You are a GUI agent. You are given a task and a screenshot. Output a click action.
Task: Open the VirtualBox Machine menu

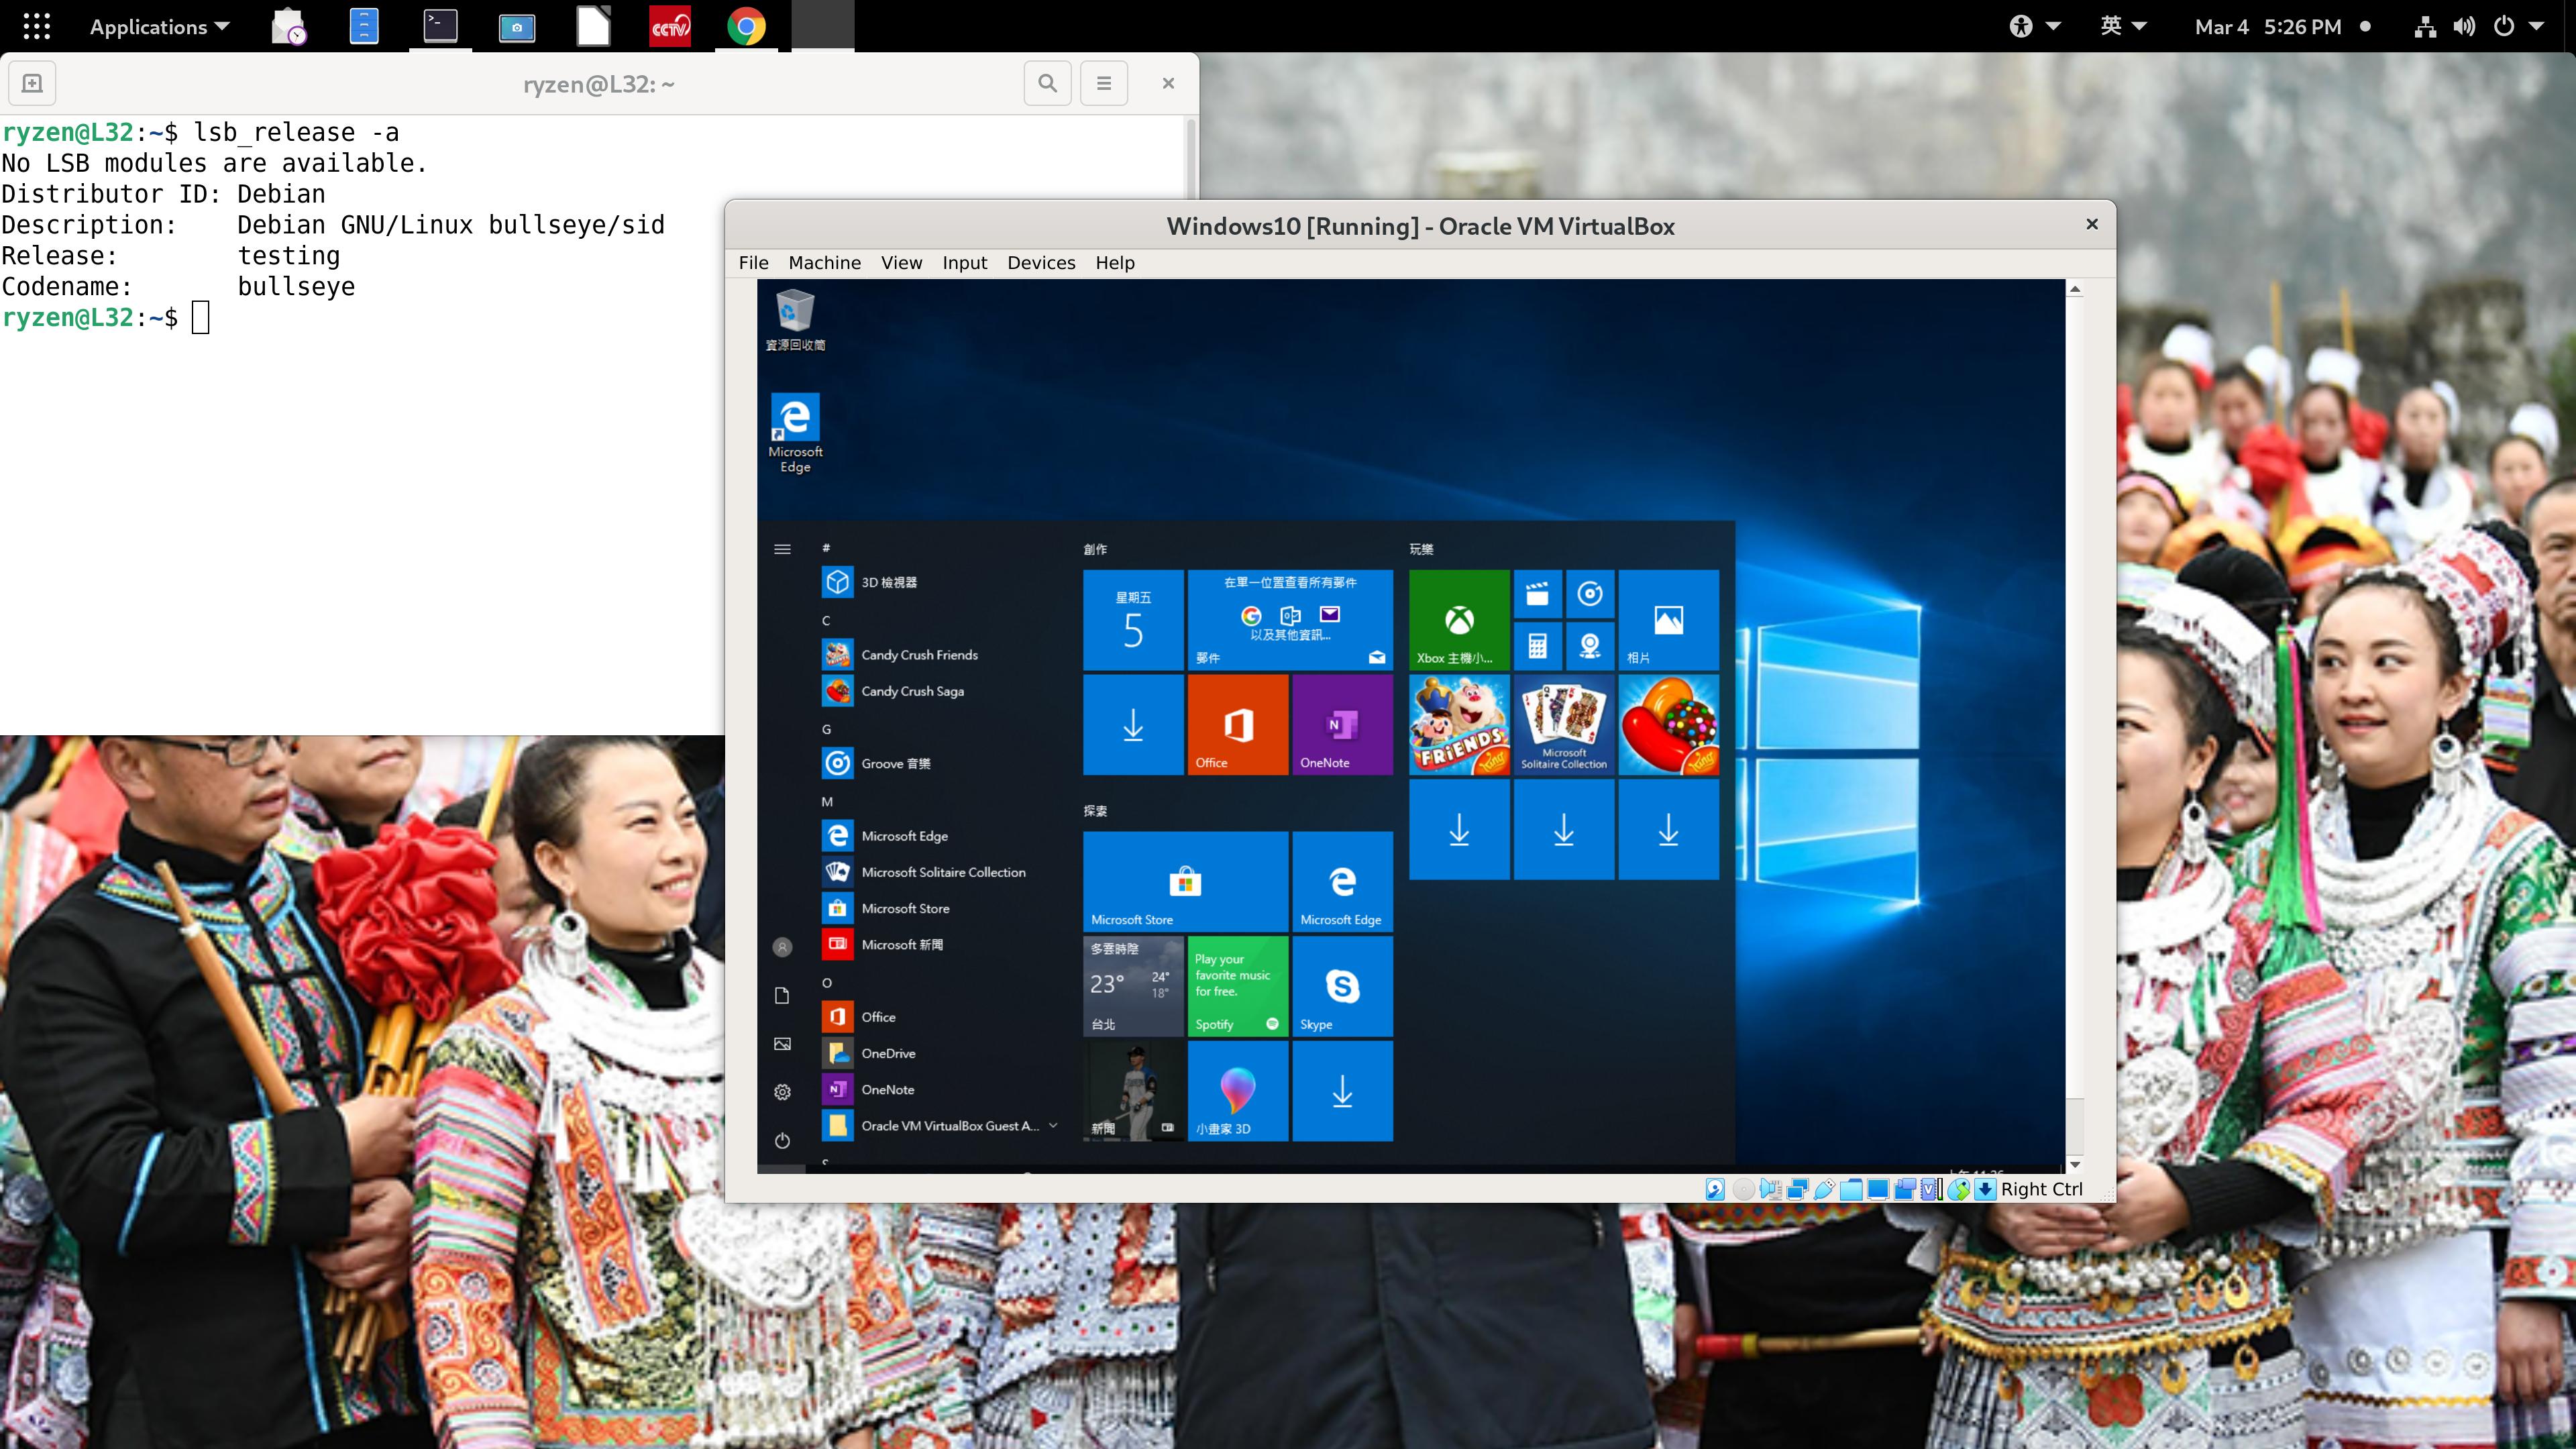(824, 263)
